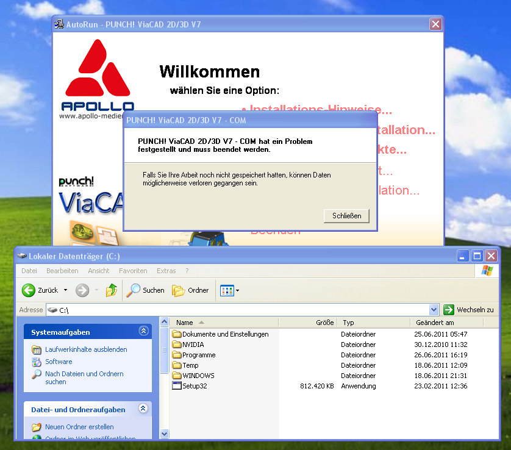This screenshot has width=511, height=450.
Task: Close the AutoRun ViaCAD window
Action: point(435,24)
